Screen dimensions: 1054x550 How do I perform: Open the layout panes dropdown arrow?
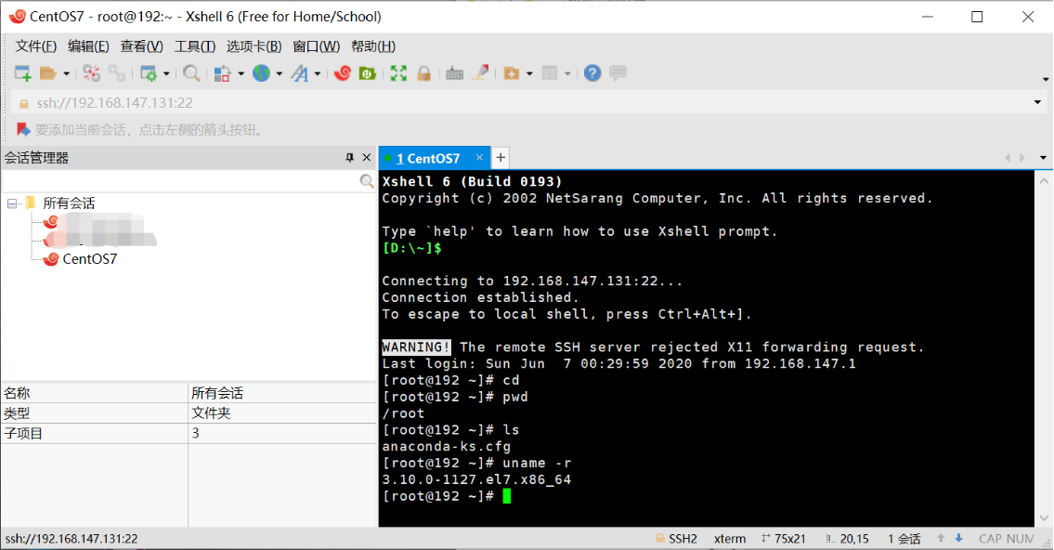point(567,74)
